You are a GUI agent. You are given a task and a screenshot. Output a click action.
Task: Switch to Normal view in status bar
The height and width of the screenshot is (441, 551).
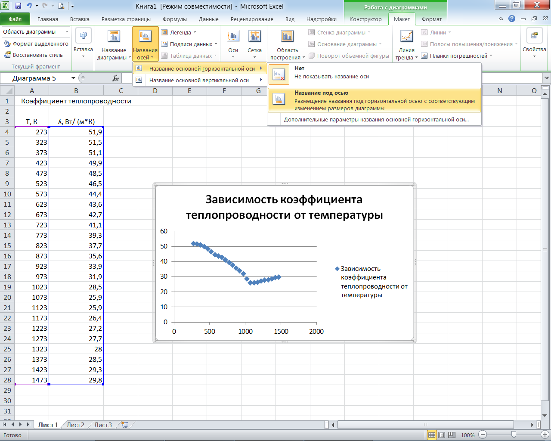pos(431,435)
